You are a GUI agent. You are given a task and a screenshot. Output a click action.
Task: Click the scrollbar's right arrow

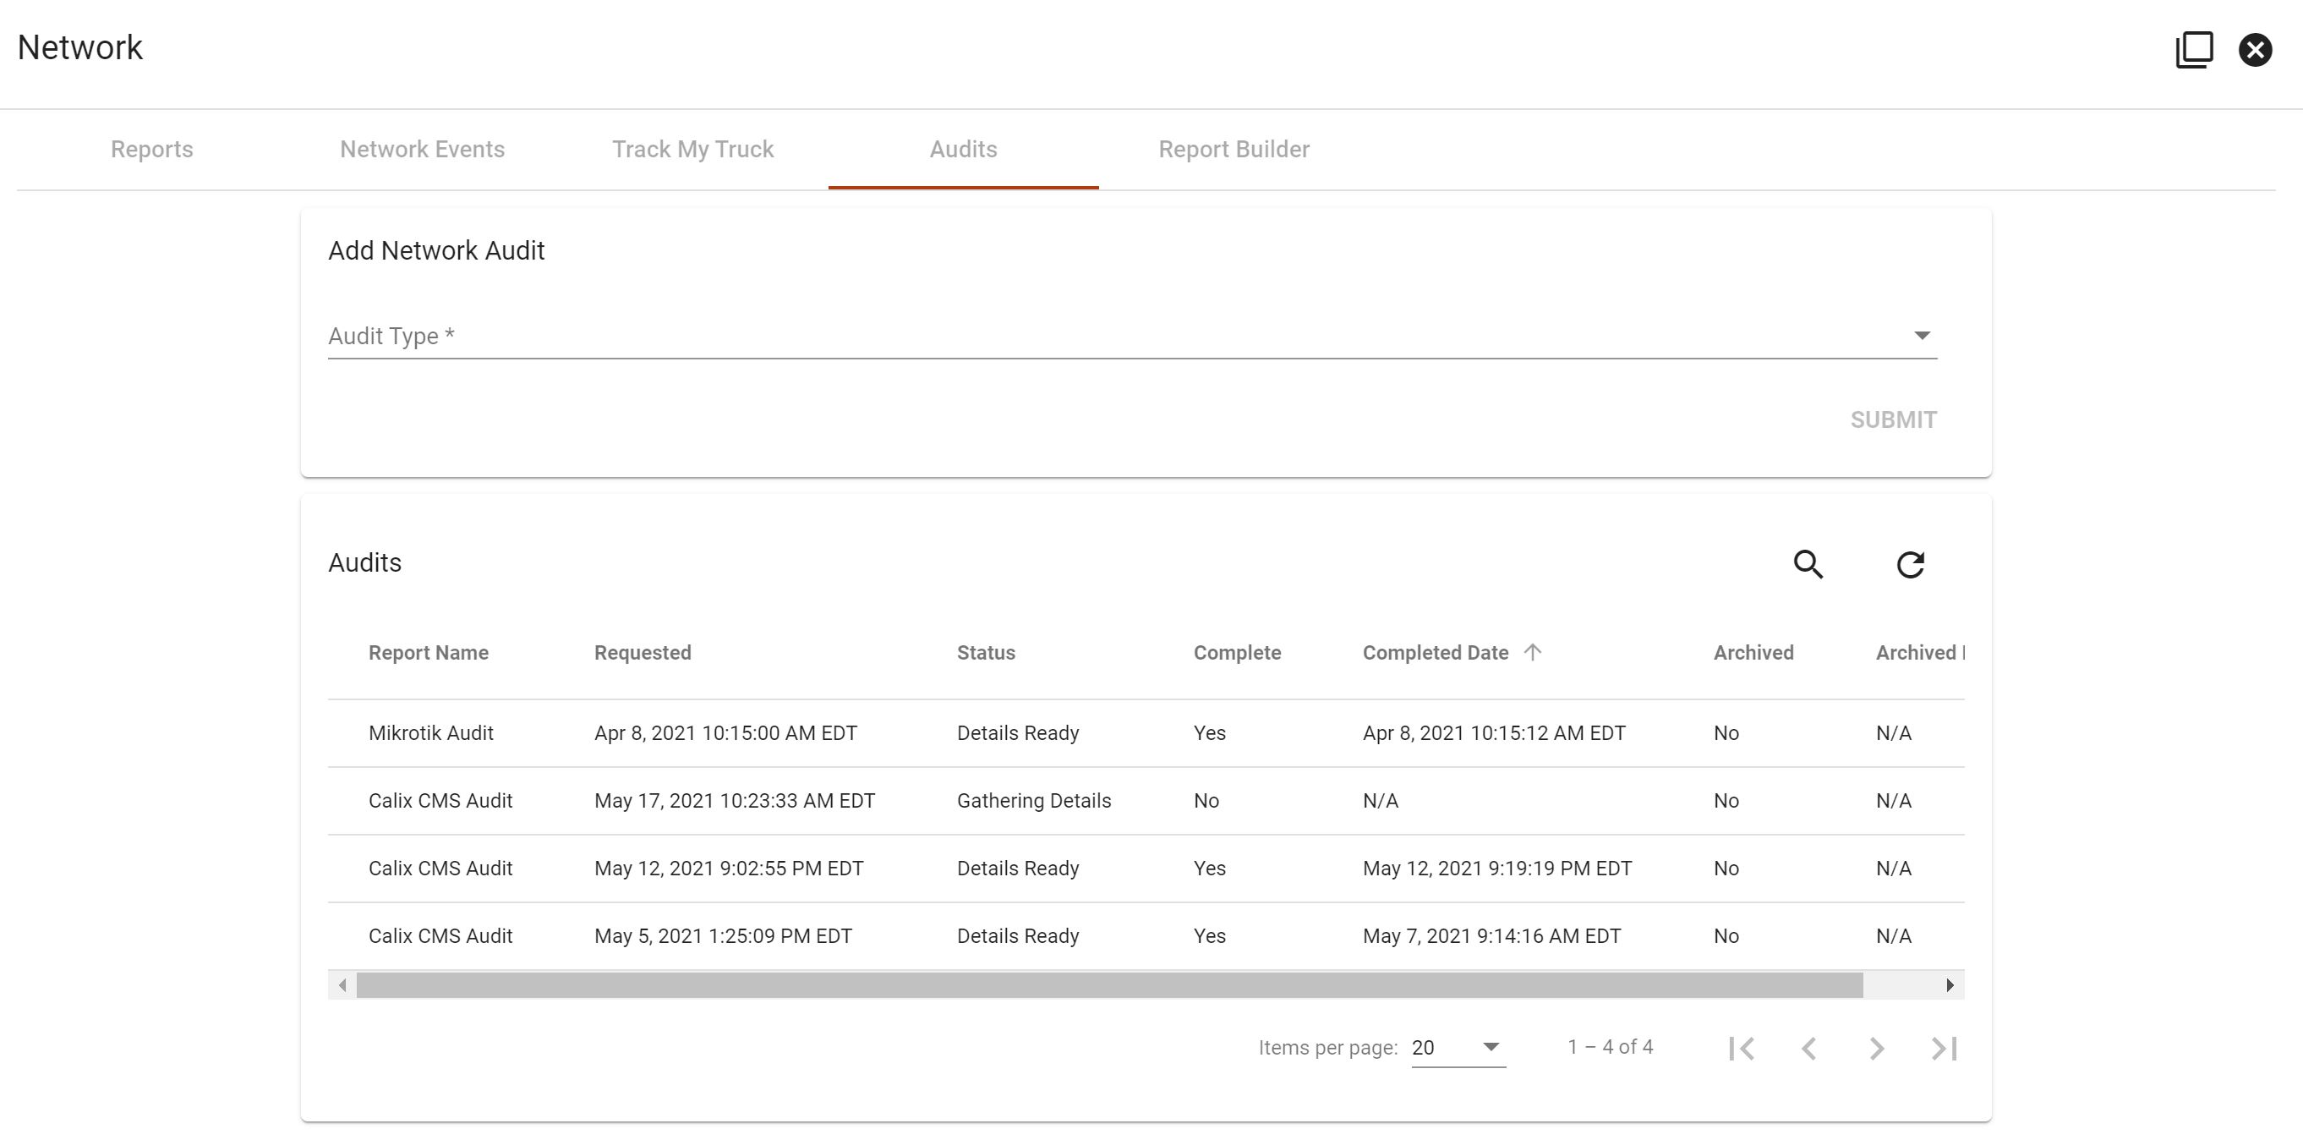[x=1950, y=985]
